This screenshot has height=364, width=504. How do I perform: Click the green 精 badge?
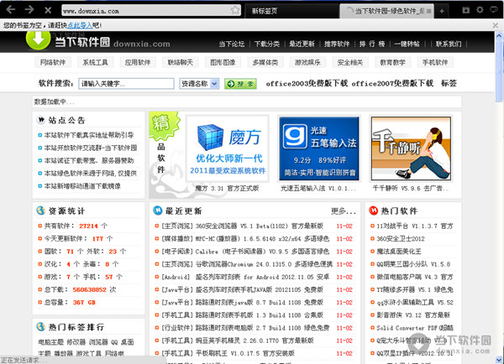pos(163,126)
